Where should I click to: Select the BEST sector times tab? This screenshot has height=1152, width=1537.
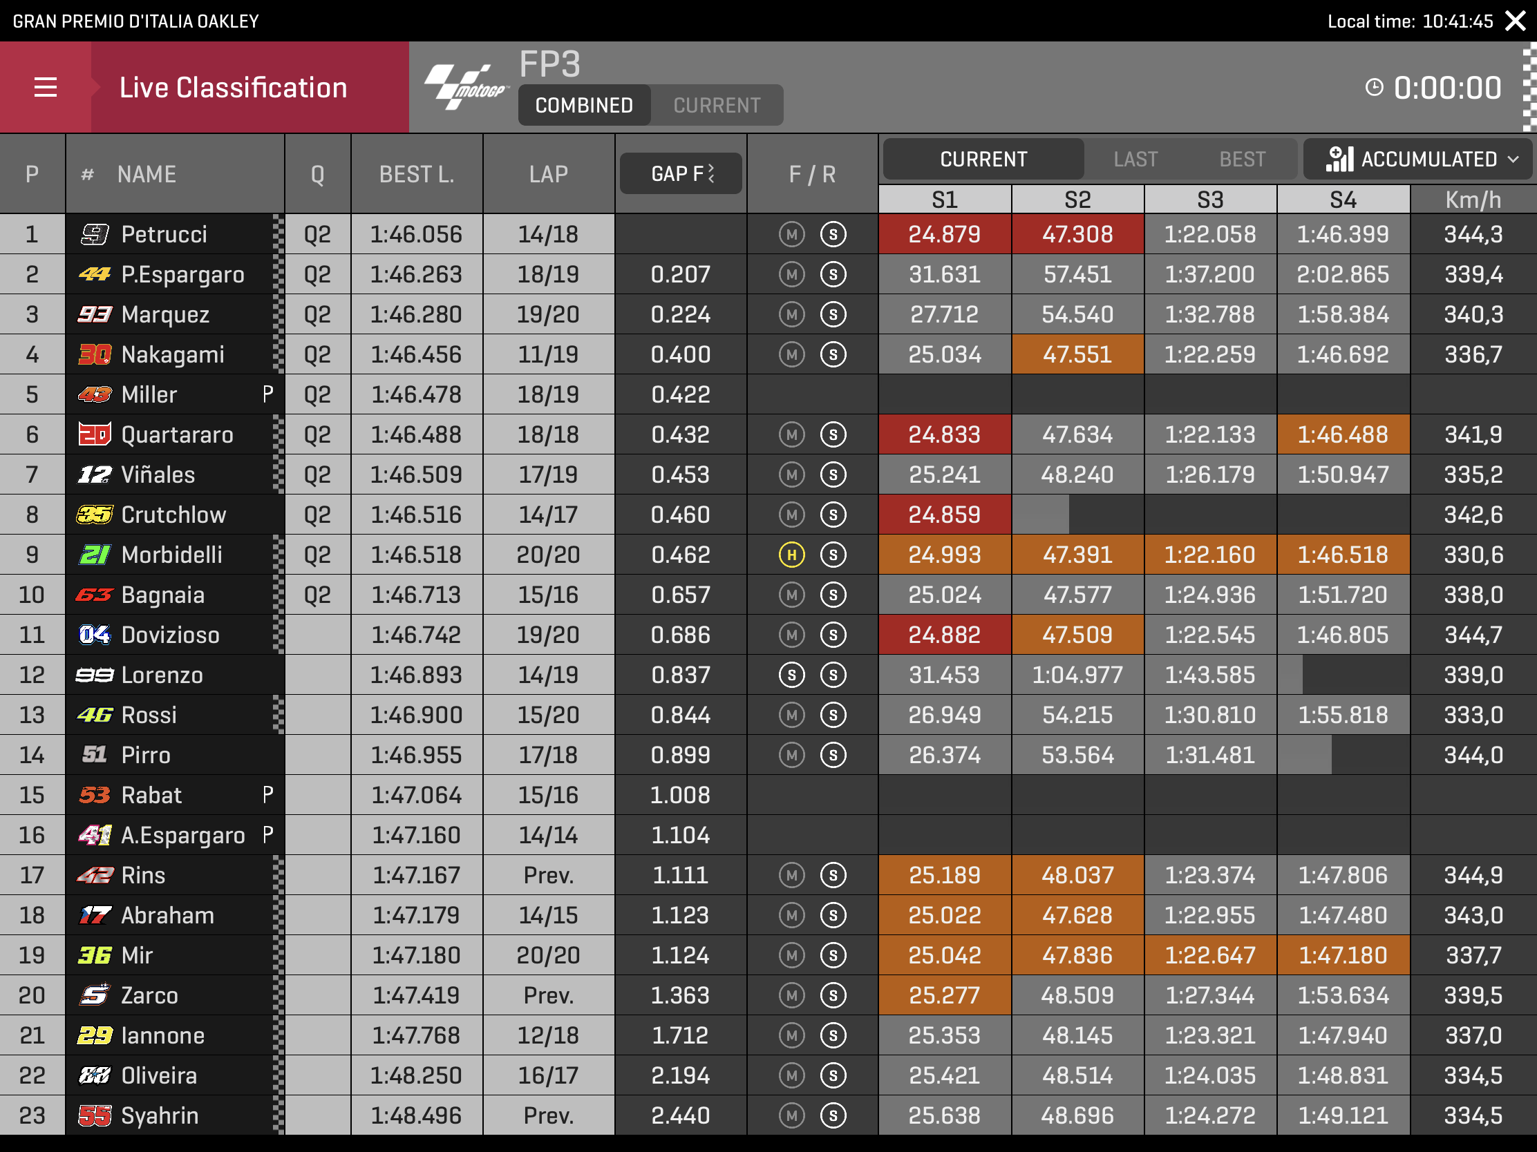coord(1242,159)
